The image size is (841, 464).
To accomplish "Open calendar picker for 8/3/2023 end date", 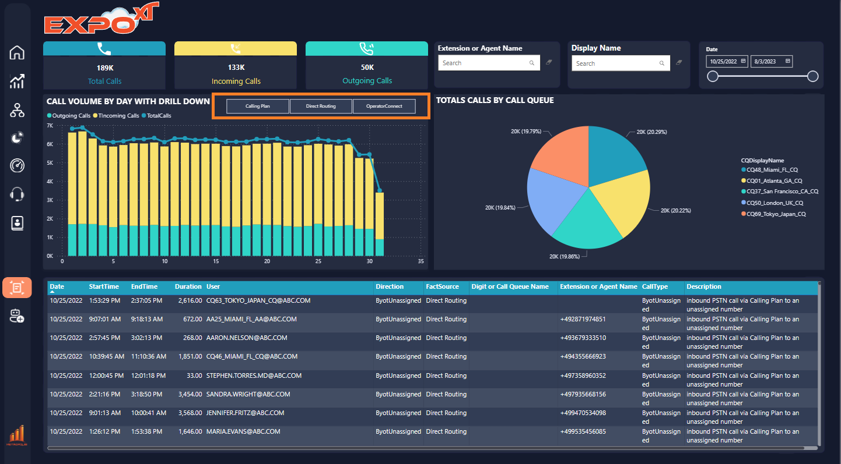I will pos(788,61).
